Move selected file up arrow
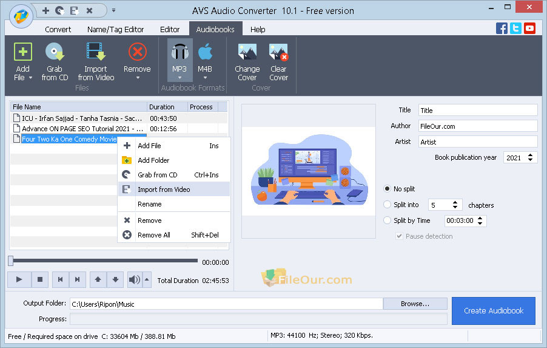547x348 pixels. coord(98,279)
